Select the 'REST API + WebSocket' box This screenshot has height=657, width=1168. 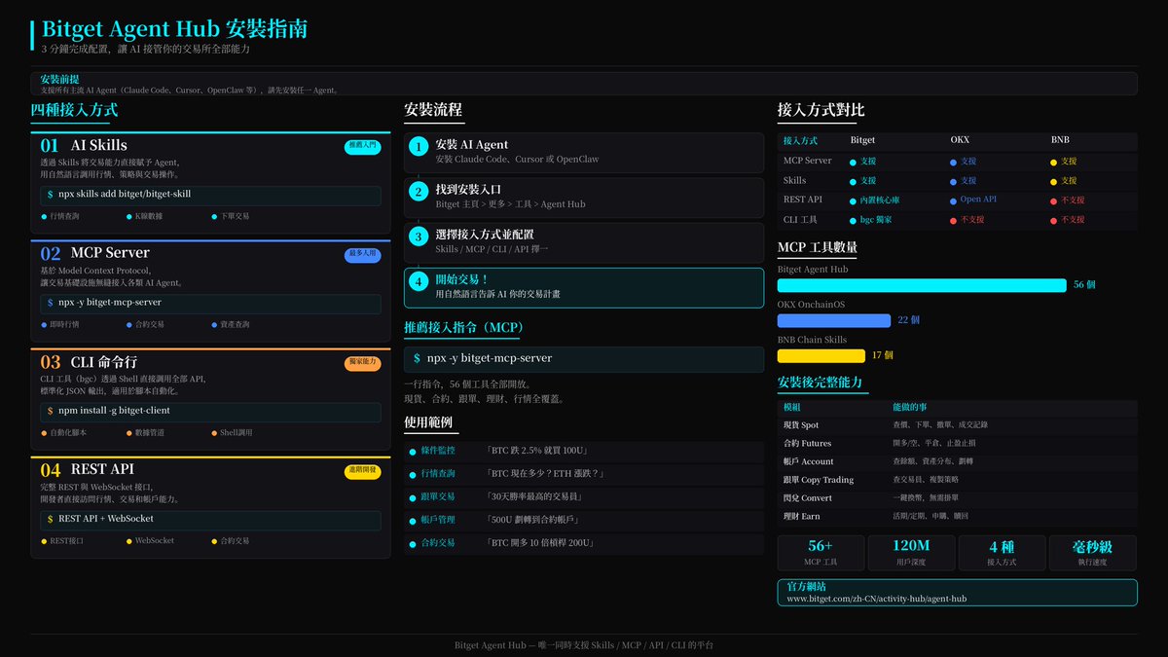[x=210, y=519]
